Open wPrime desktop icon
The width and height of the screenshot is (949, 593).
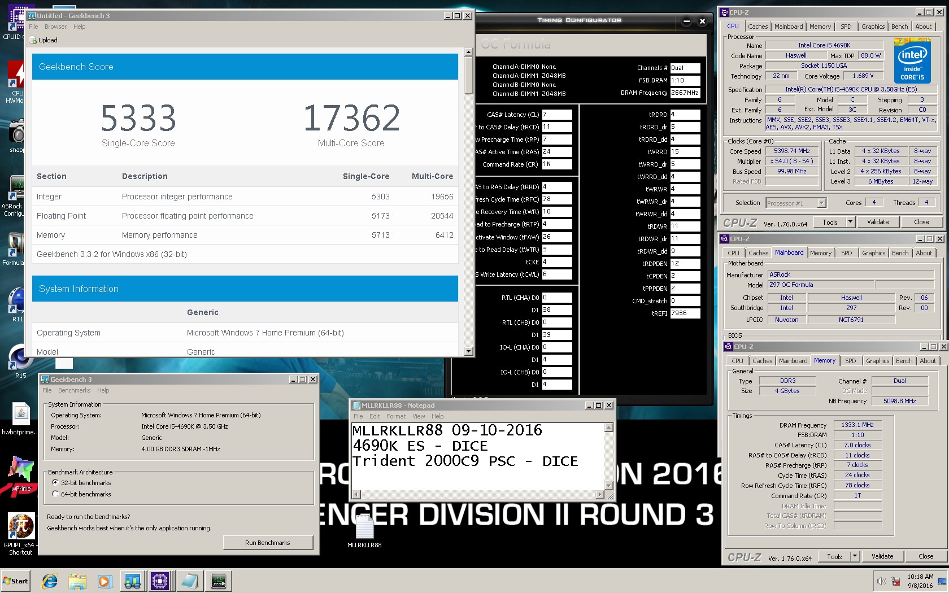point(21,473)
